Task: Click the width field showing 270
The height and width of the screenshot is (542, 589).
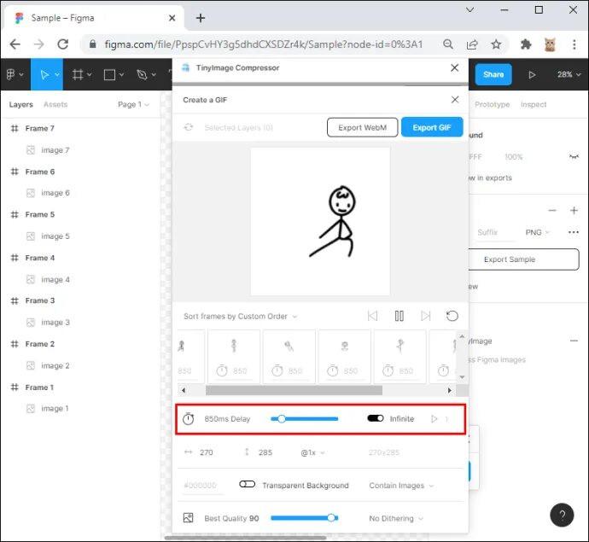Action: (207, 452)
